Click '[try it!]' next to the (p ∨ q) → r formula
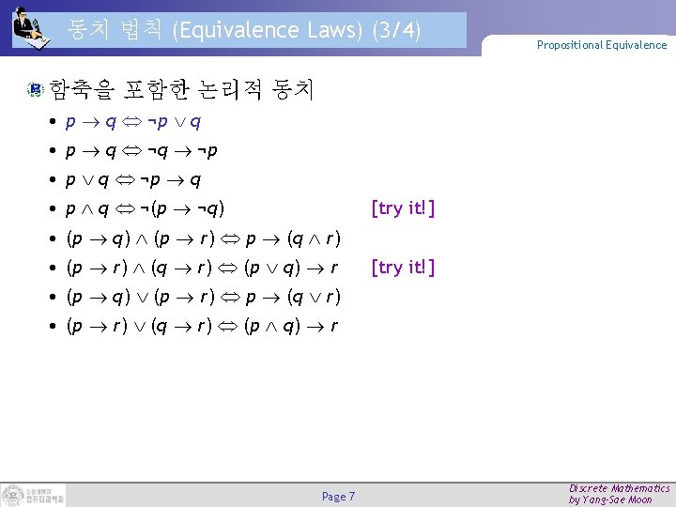676x507 pixels. tap(403, 268)
